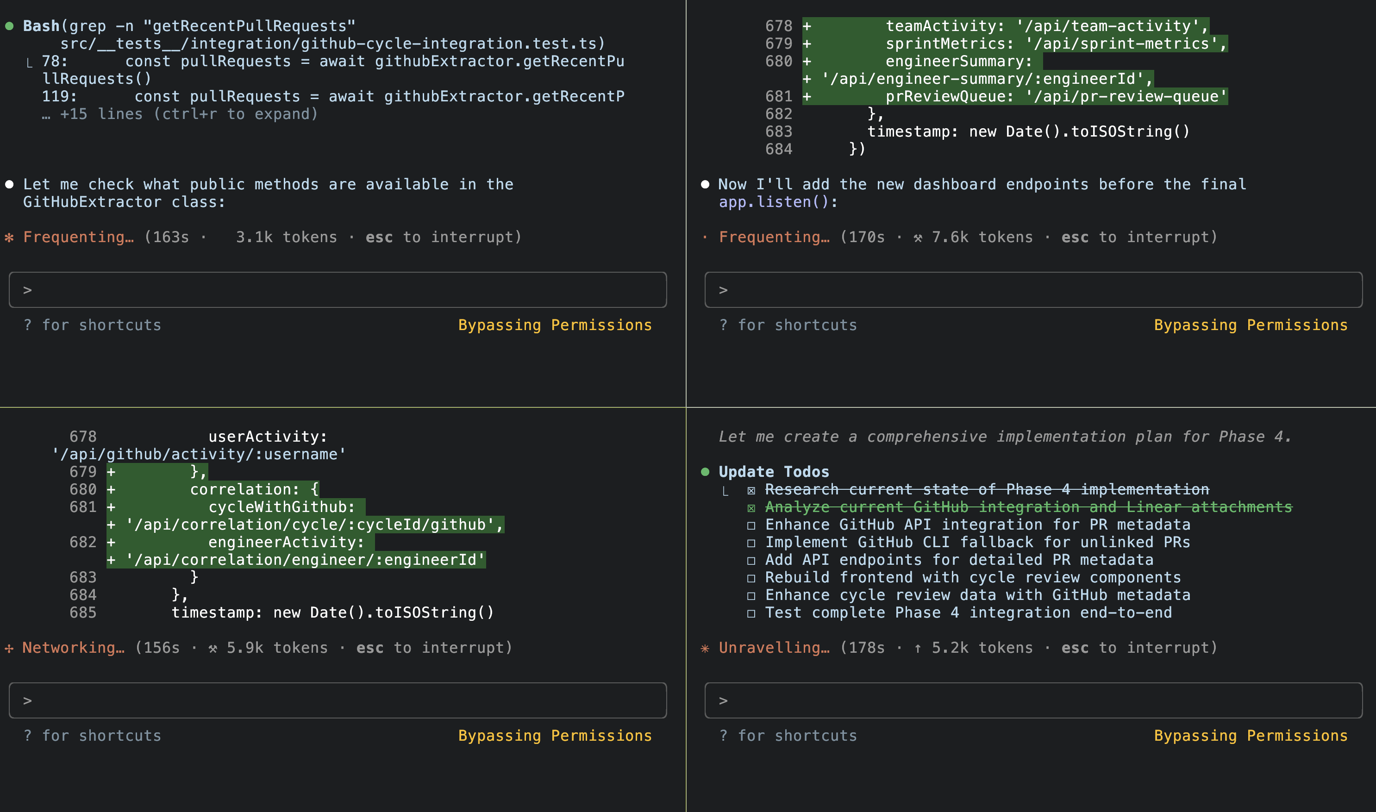Toggle checked box 'Research current state of Phase 4'
1376x812 pixels.
[751, 491]
